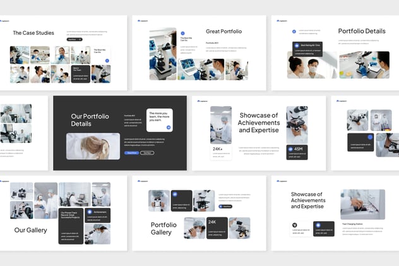399x266 pixels.
Task: Click the blue circle icon on The Case Studies slide
Action: click(x=107, y=61)
